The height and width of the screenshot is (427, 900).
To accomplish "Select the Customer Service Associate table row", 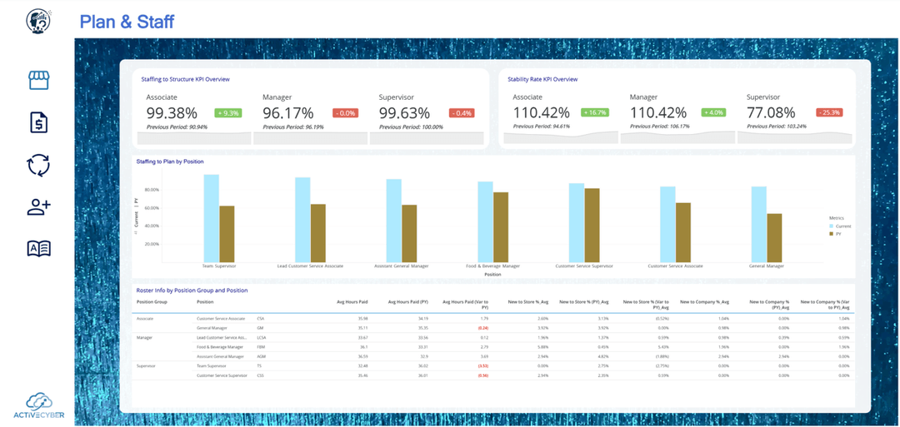I will 221,318.
